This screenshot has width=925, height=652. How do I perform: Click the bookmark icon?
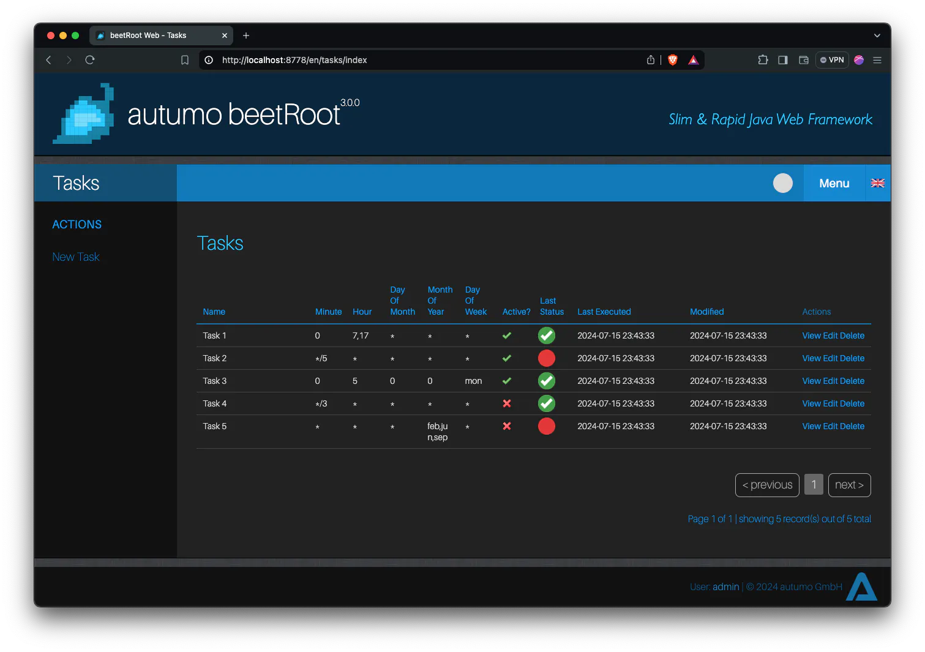coord(185,60)
